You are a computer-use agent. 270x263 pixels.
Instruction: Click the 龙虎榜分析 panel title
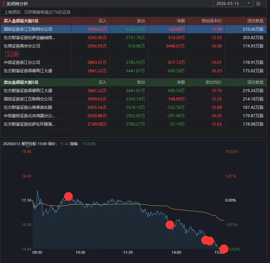click(17, 4)
